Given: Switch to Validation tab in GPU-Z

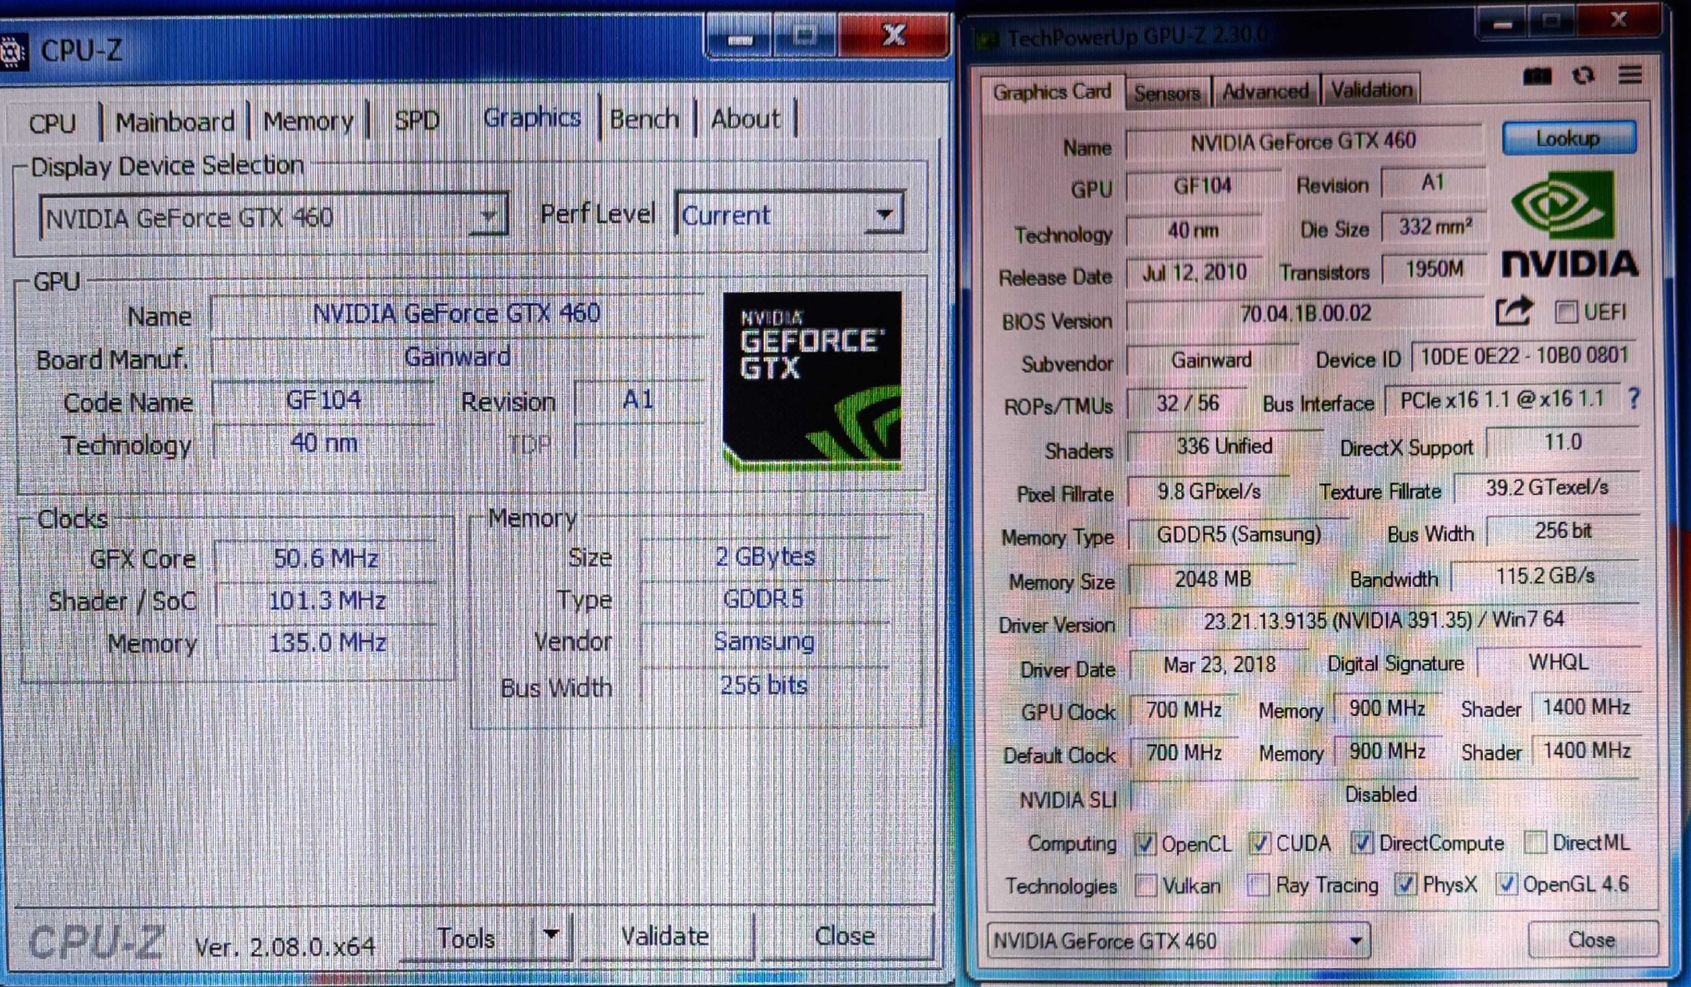Looking at the screenshot, I should coord(1372,90).
